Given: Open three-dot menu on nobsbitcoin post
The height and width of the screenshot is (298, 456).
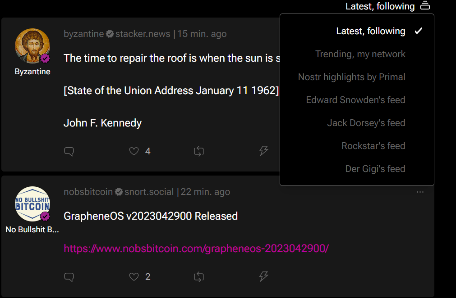Looking at the screenshot, I should point(420,192).
